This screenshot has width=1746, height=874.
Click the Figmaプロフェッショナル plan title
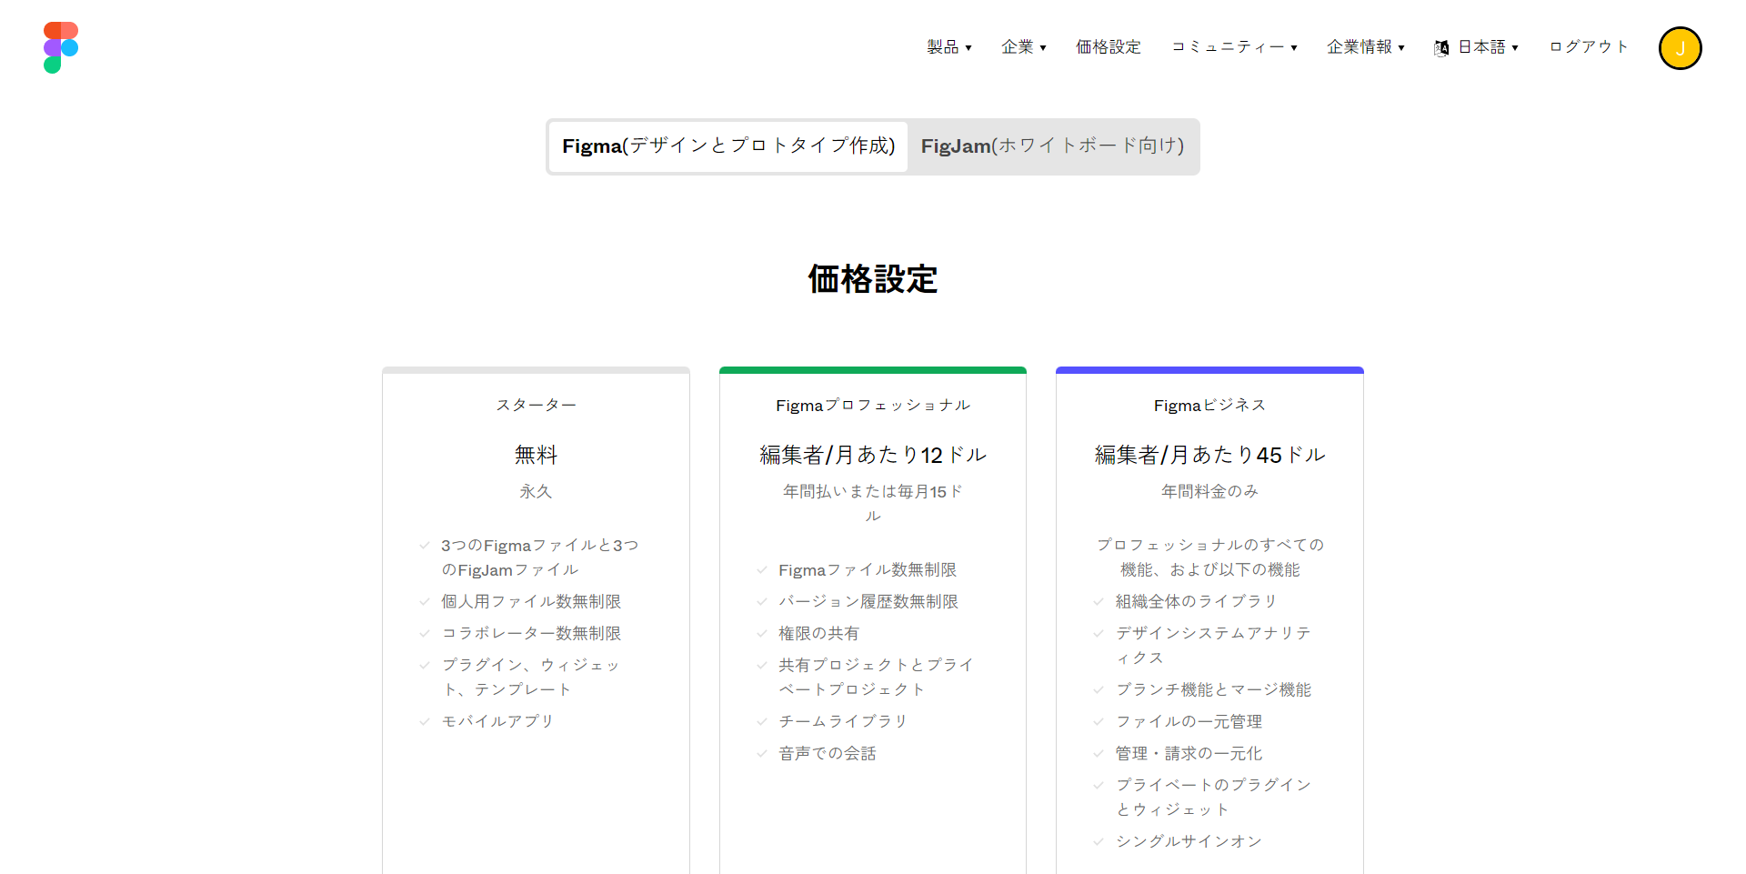pos(873,405)
